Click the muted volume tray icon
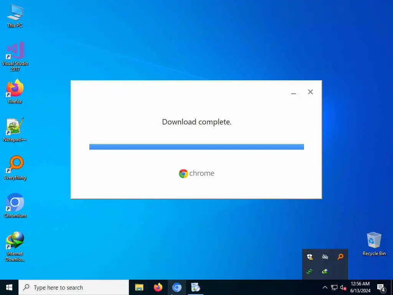Viewport: 393px width, 295px height. coord(343,287)
